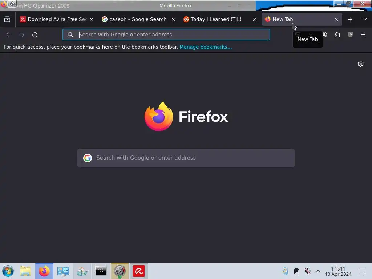Switch to the Download Avira Free Security tab
Viewport: 372px width, 279px height.
pyautogui.click(x=57, y=20)
